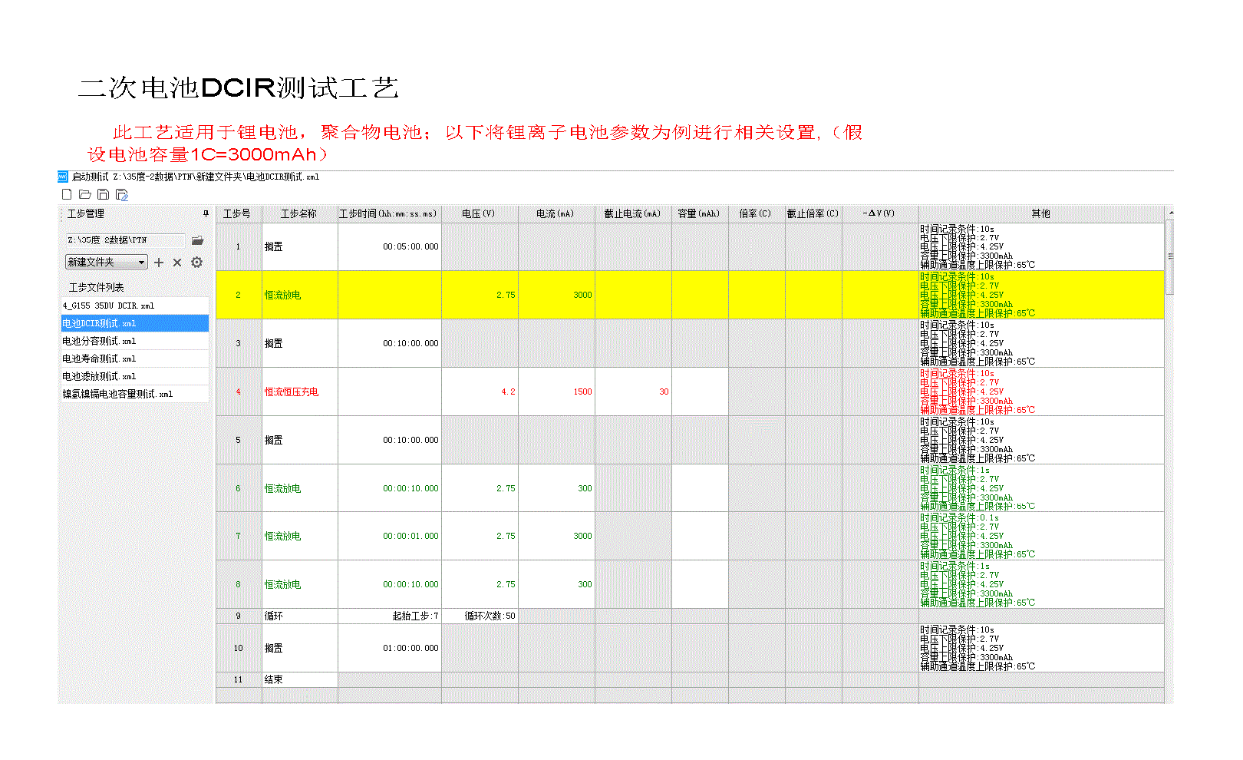Select file 镍氢镍镉电池容量测试.xml

[x=134, y=394]
